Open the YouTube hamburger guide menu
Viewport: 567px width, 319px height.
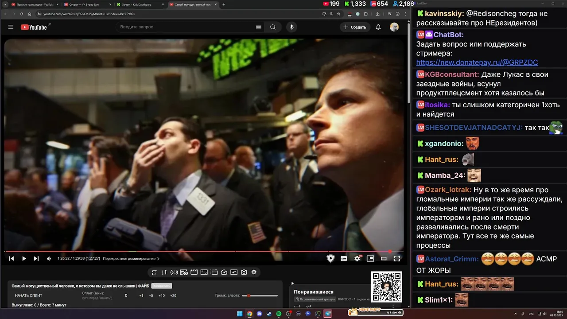11,27
